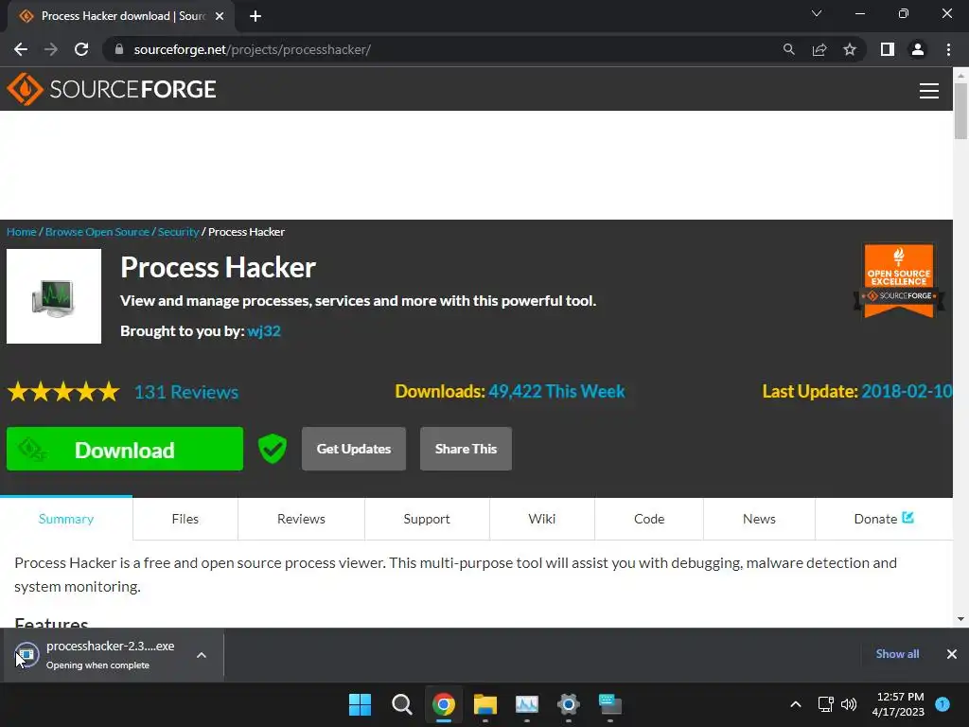969x727 pixels.
Task: Open the Code tab
Action: (649, 519)
